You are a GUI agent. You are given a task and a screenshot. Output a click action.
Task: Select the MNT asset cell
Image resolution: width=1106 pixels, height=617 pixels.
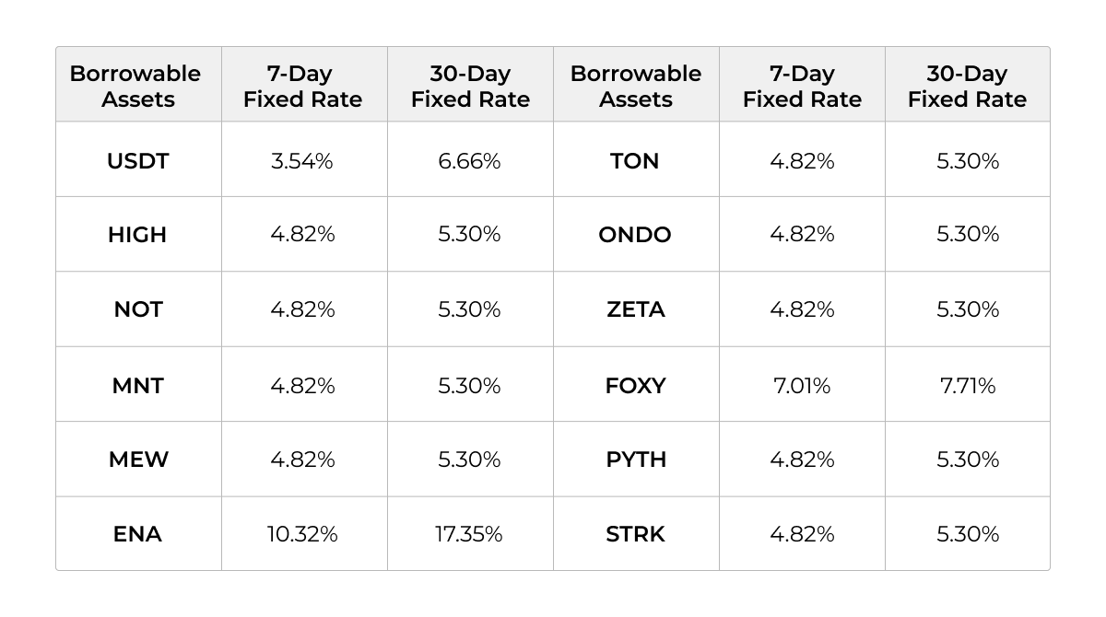138,385
